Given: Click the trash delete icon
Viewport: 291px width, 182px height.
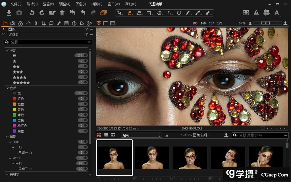Looking at the screenshot, I should click(x=62, y=13).
